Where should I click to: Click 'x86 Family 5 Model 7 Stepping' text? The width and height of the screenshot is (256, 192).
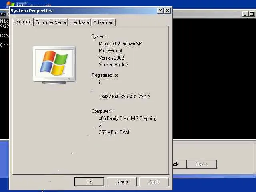[128, 118]
